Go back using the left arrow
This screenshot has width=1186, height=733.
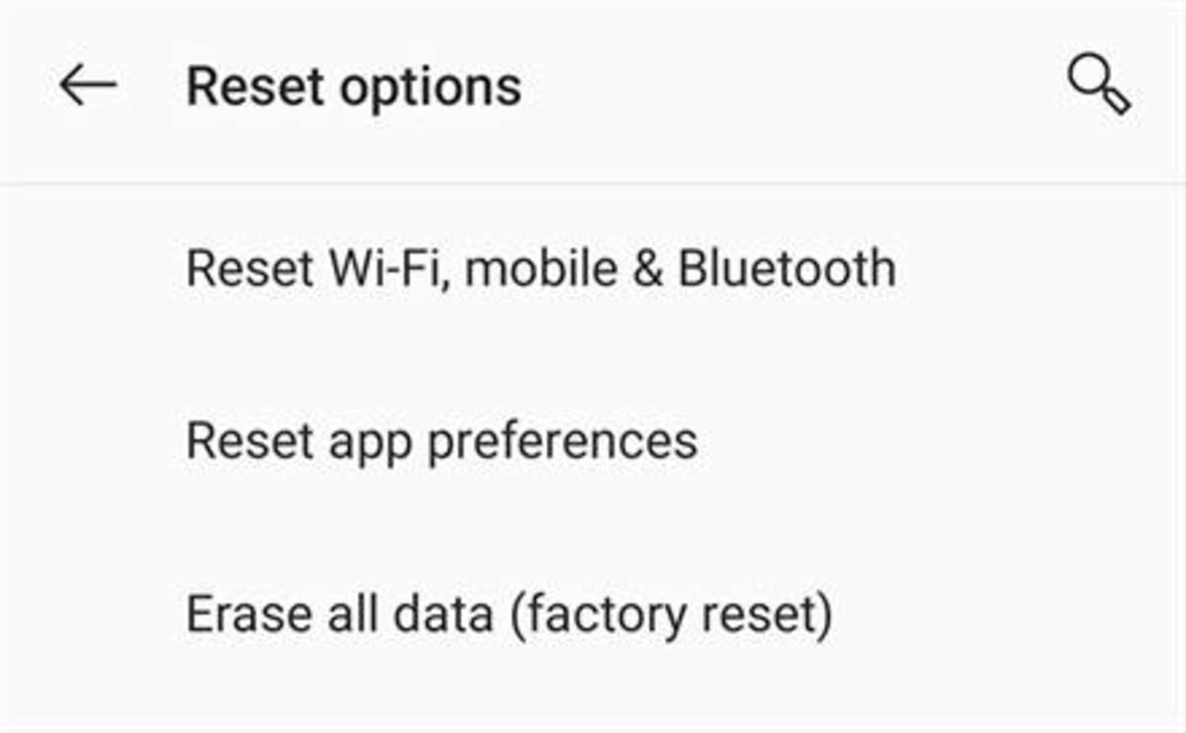[x=88, y=85]
